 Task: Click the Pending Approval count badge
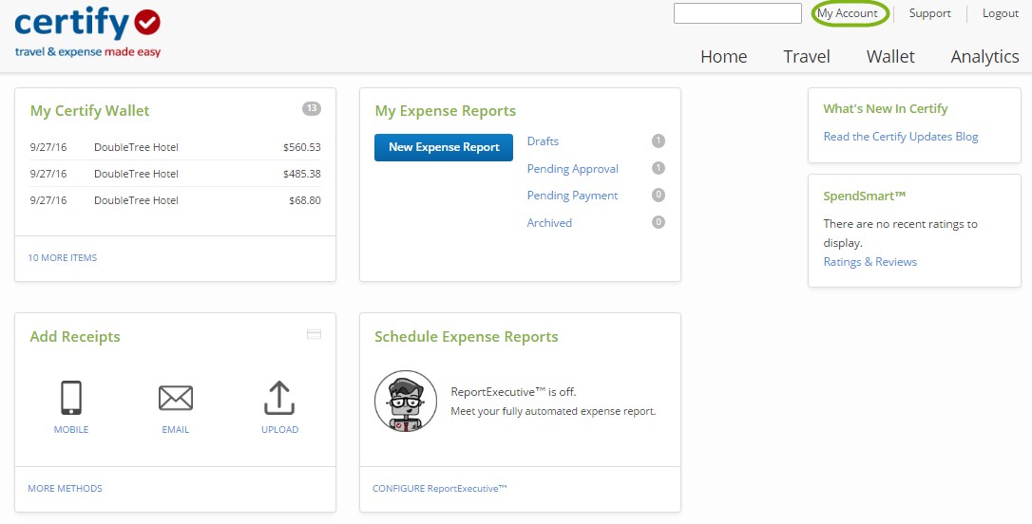coord(659,168)
